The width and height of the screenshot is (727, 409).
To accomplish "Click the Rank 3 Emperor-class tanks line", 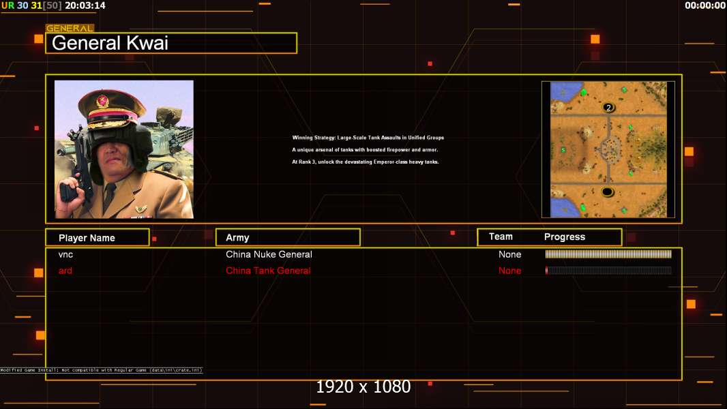I will click(366, 162).
